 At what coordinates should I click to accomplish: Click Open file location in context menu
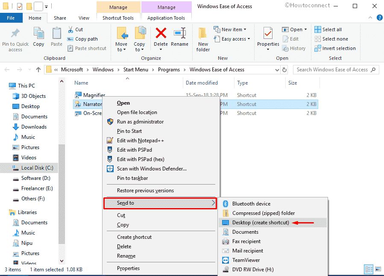[x=161, y=112]
